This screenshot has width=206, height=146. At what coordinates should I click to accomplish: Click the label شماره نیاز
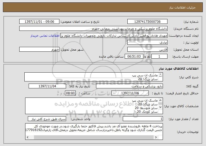pyautogui.click(x=191, y=22)
